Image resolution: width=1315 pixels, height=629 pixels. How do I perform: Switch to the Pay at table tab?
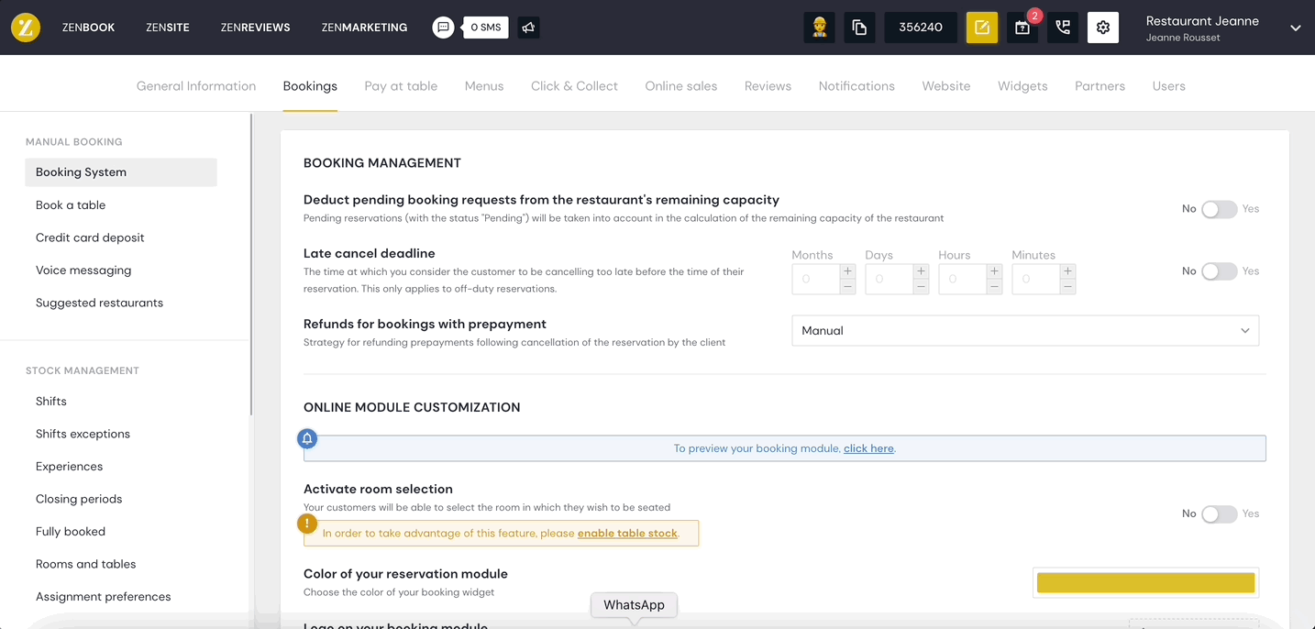pyautogui.click(x=401, y=86)
